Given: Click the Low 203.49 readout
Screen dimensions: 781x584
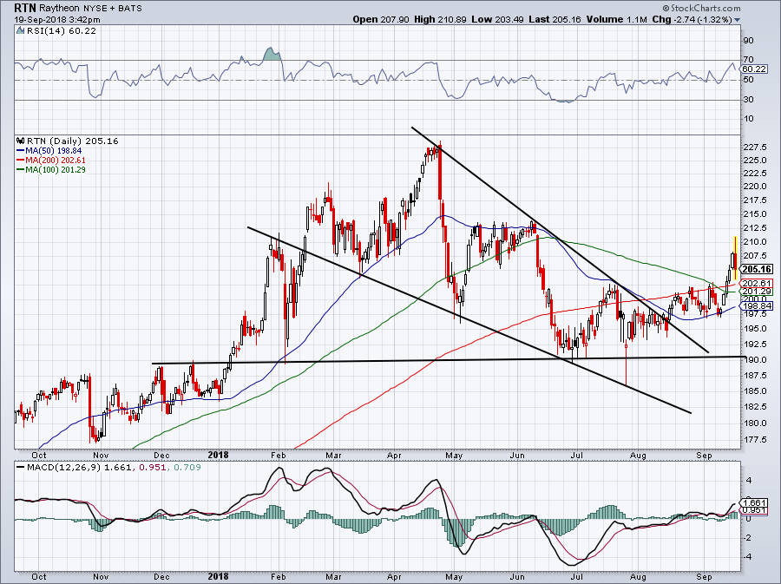Looking at the screenshot, I should [497, 19].
